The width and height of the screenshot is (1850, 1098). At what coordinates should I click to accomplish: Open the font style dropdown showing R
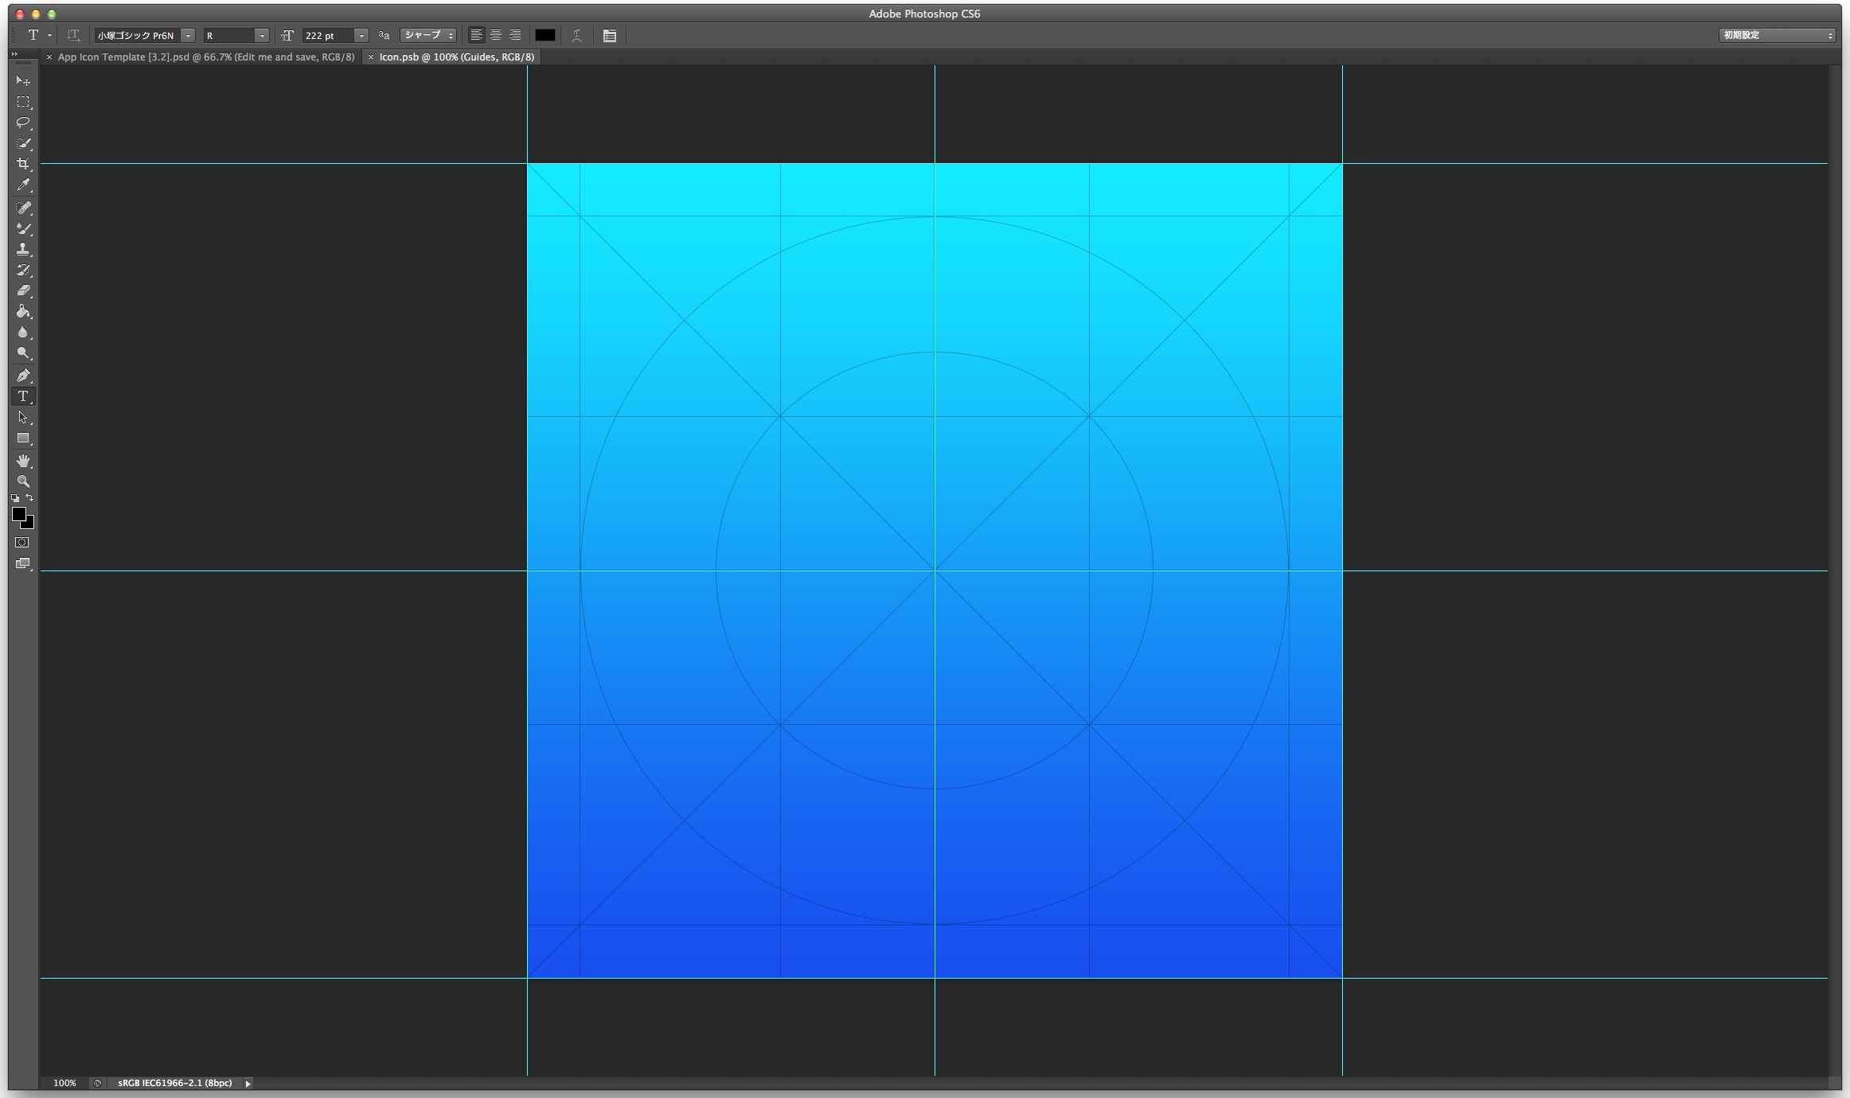coord(261,35)
